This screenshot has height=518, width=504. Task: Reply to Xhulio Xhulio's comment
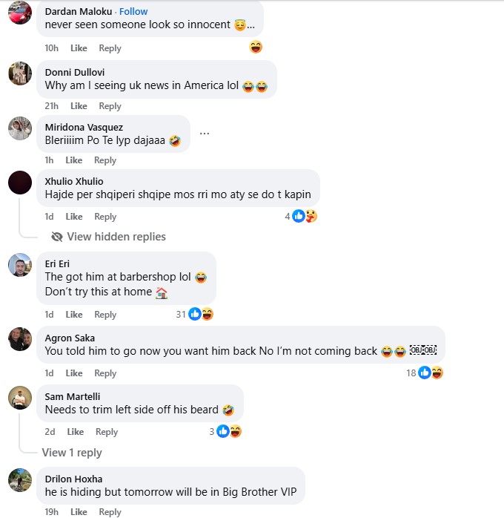pyautogui.click(x=105, y=217)
